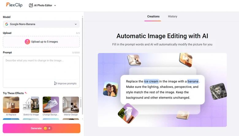Click the pink upload arrow icon
The width and height of the screenshot is (239, 136).
click(27, 42)
